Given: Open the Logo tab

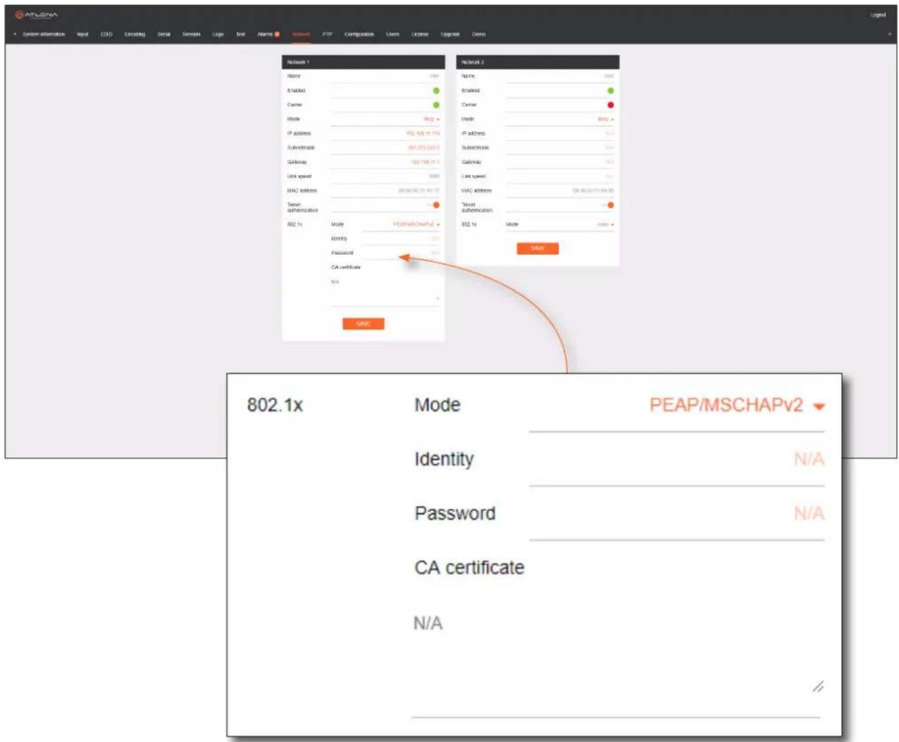Looking at the screenshot, I should click(218, 34).
